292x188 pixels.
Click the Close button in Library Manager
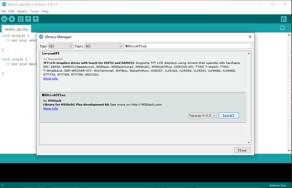242,150
